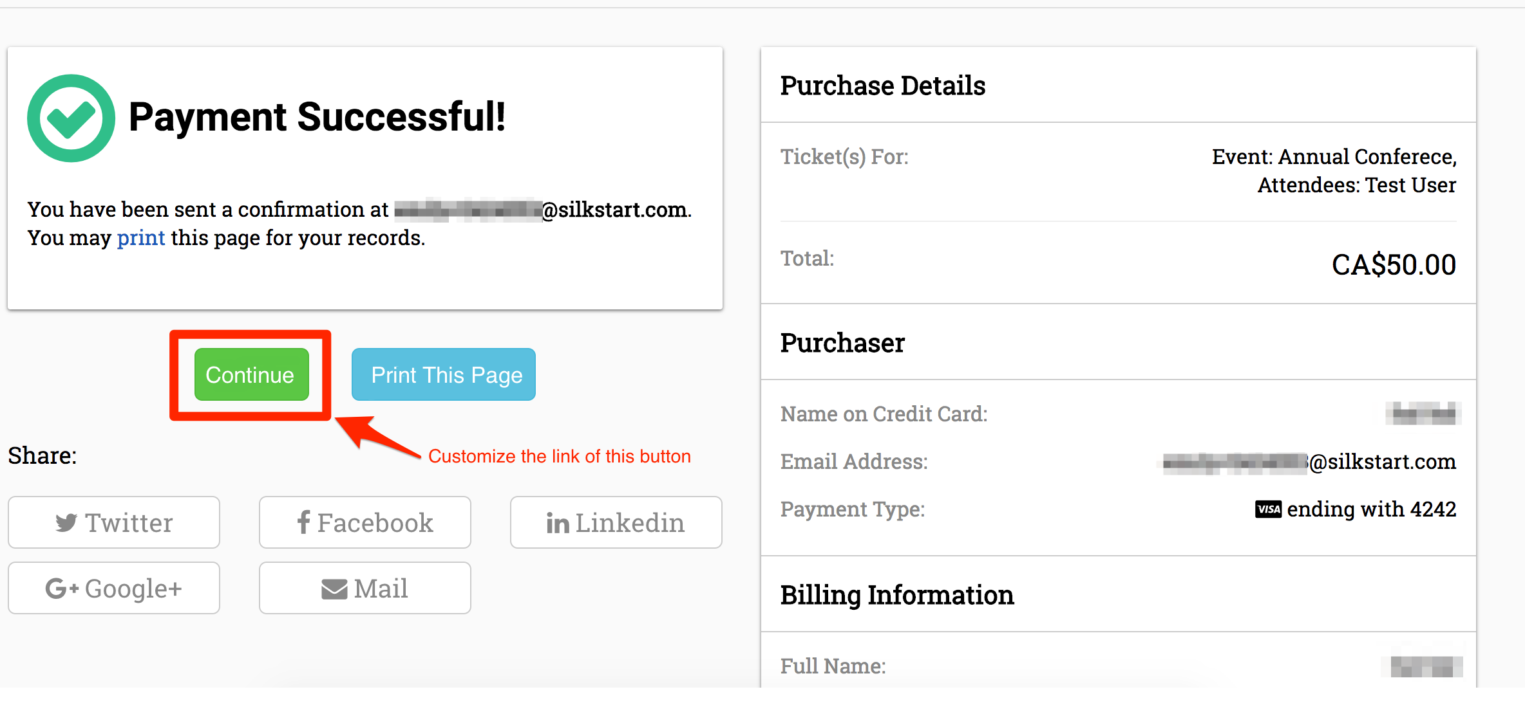Share using the Google+ button

click(114, 588)
